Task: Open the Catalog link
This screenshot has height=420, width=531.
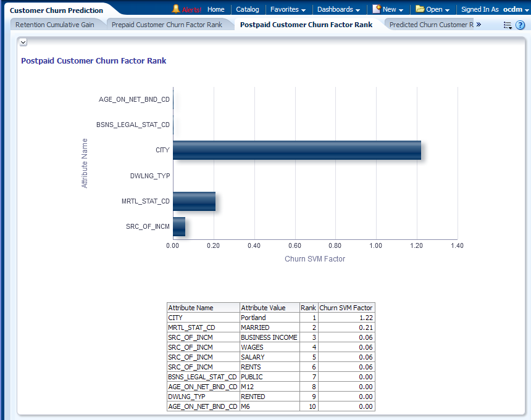Action: [x=248, y=9]
